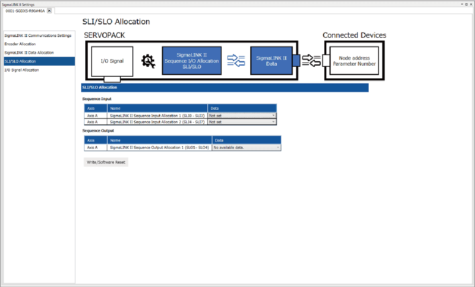The height and width of the screenshot is (287, 475).
Task: Open the window options dropdown arrow at top right
Action: [x=462, y=4]
